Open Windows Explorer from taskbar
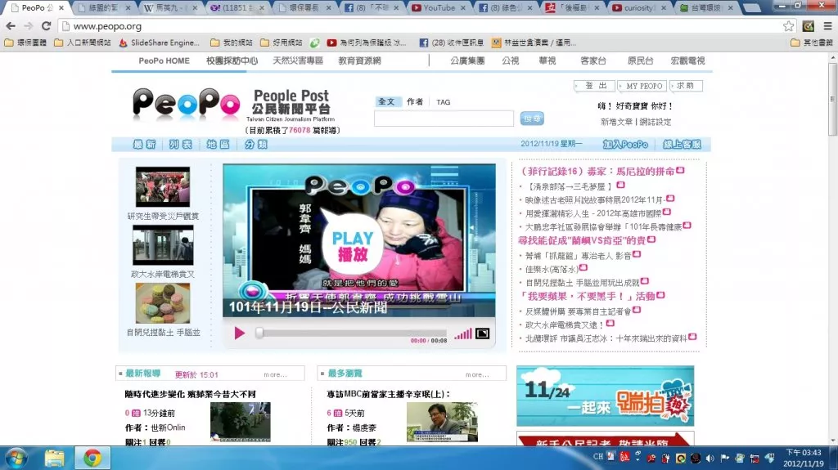Screen dimensions: 838x470 pos(54,459)
